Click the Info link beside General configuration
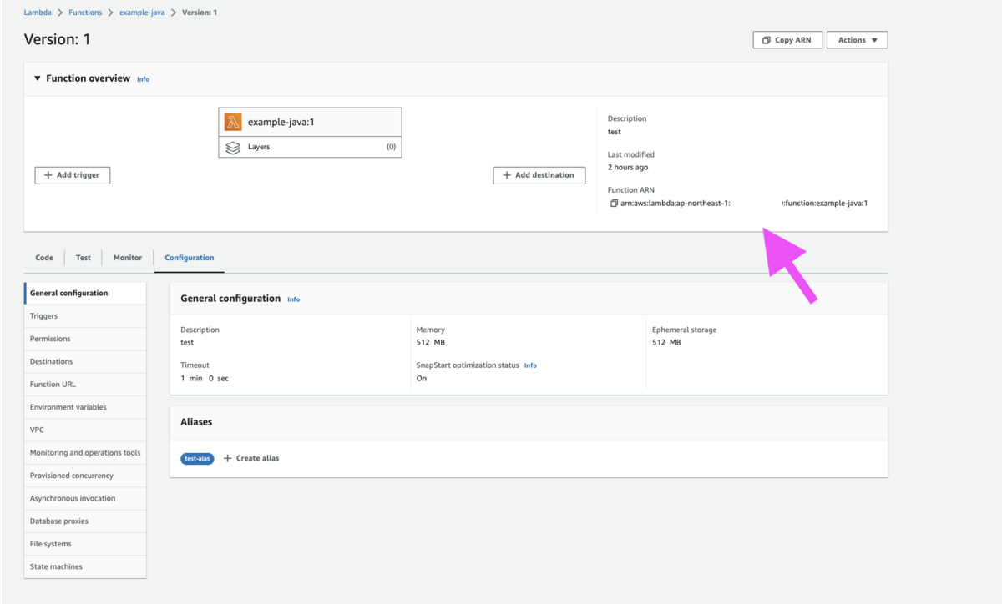The height and width of the screenshot is (604, 1002). [x=294, y=299]
